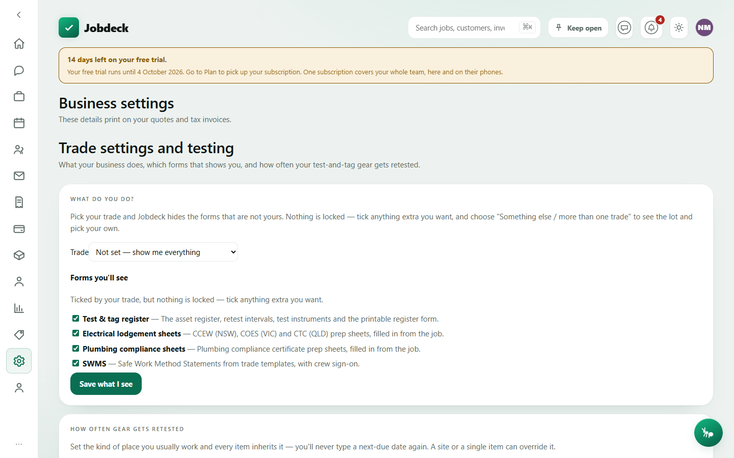The height and width of the screenshot is (458, 734).
Task: Open the bottom person account icon in sidebar
Action: (19, 388)
